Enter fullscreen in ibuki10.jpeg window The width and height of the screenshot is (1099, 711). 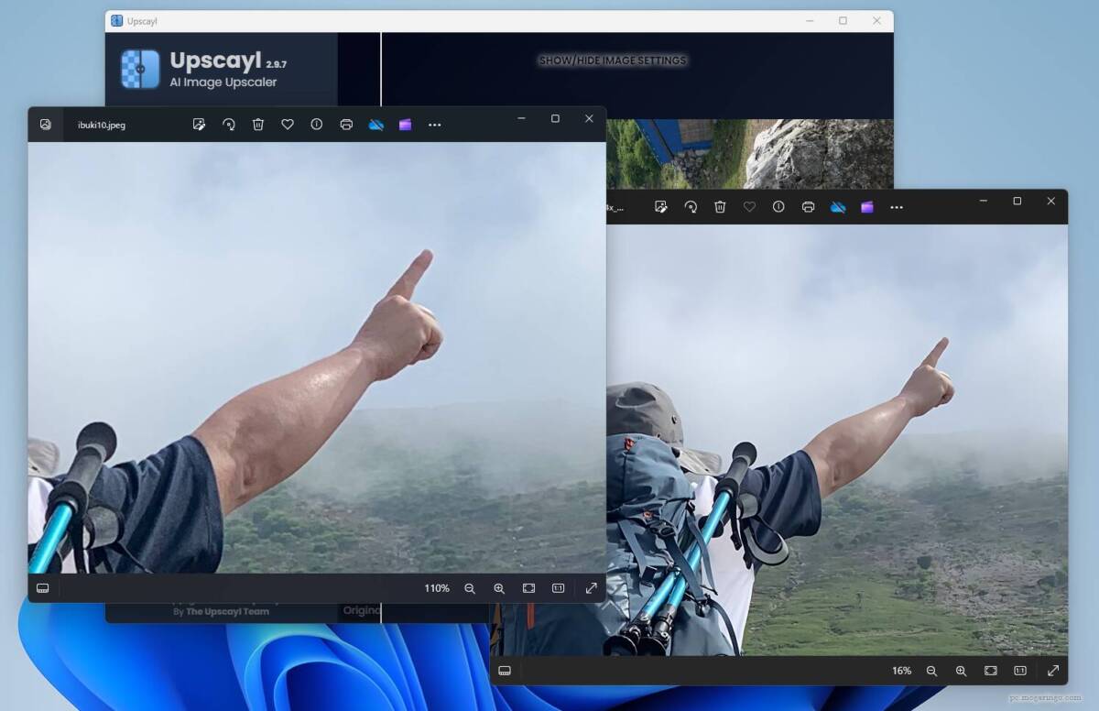point(592,588)
